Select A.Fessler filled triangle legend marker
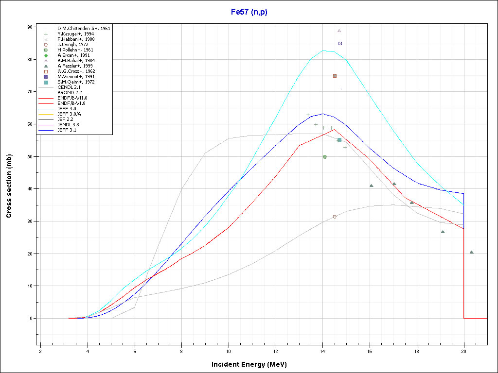 click(46, 66)
